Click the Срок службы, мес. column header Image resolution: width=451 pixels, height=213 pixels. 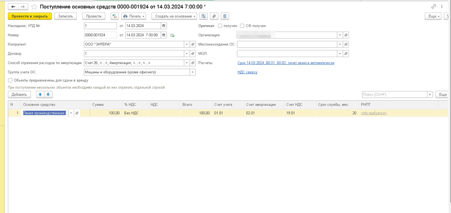(x=337, y=105)
